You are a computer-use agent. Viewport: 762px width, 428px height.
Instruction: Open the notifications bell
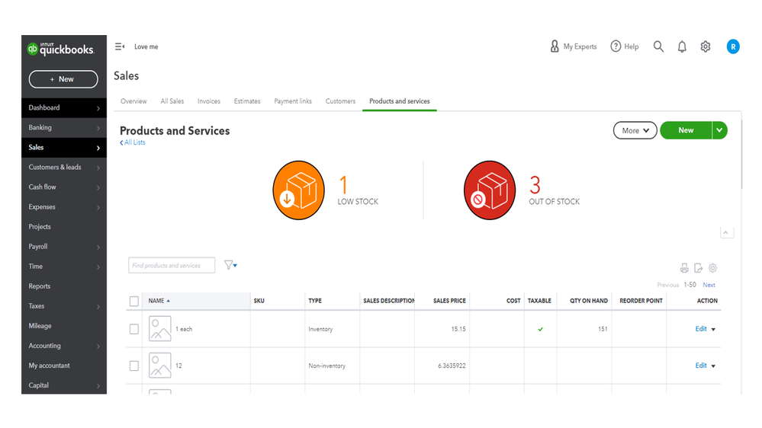[682, 46]
